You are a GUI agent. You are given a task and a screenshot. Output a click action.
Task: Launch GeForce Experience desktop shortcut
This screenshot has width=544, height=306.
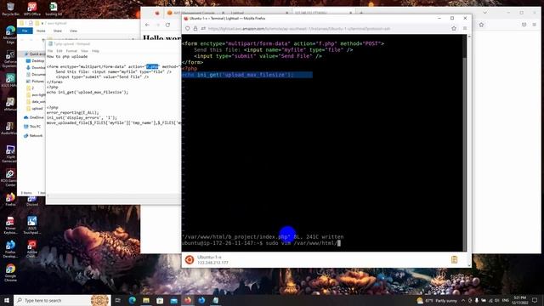(x=9, y=59)
